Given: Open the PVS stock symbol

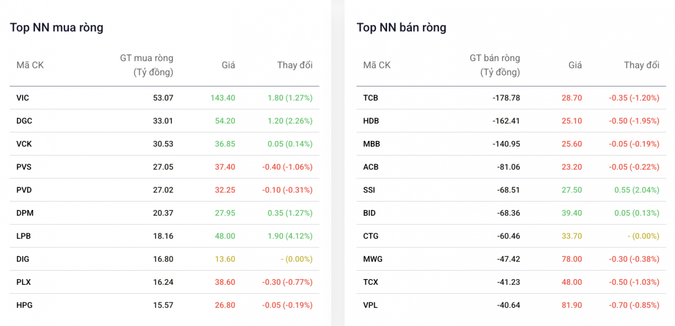Looking at the screenshot, I should [24, 167].
